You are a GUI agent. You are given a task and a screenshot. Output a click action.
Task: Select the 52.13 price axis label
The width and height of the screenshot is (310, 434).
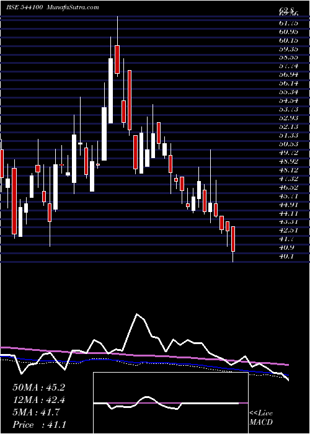point(288,126)
